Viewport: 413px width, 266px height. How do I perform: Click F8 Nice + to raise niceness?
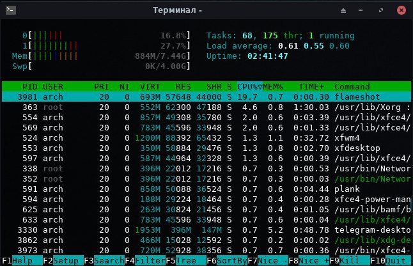pyautogui.click(x=309, y=261)
